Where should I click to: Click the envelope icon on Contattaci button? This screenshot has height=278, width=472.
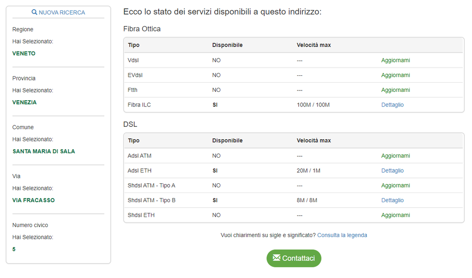click(x=277, y=258)
